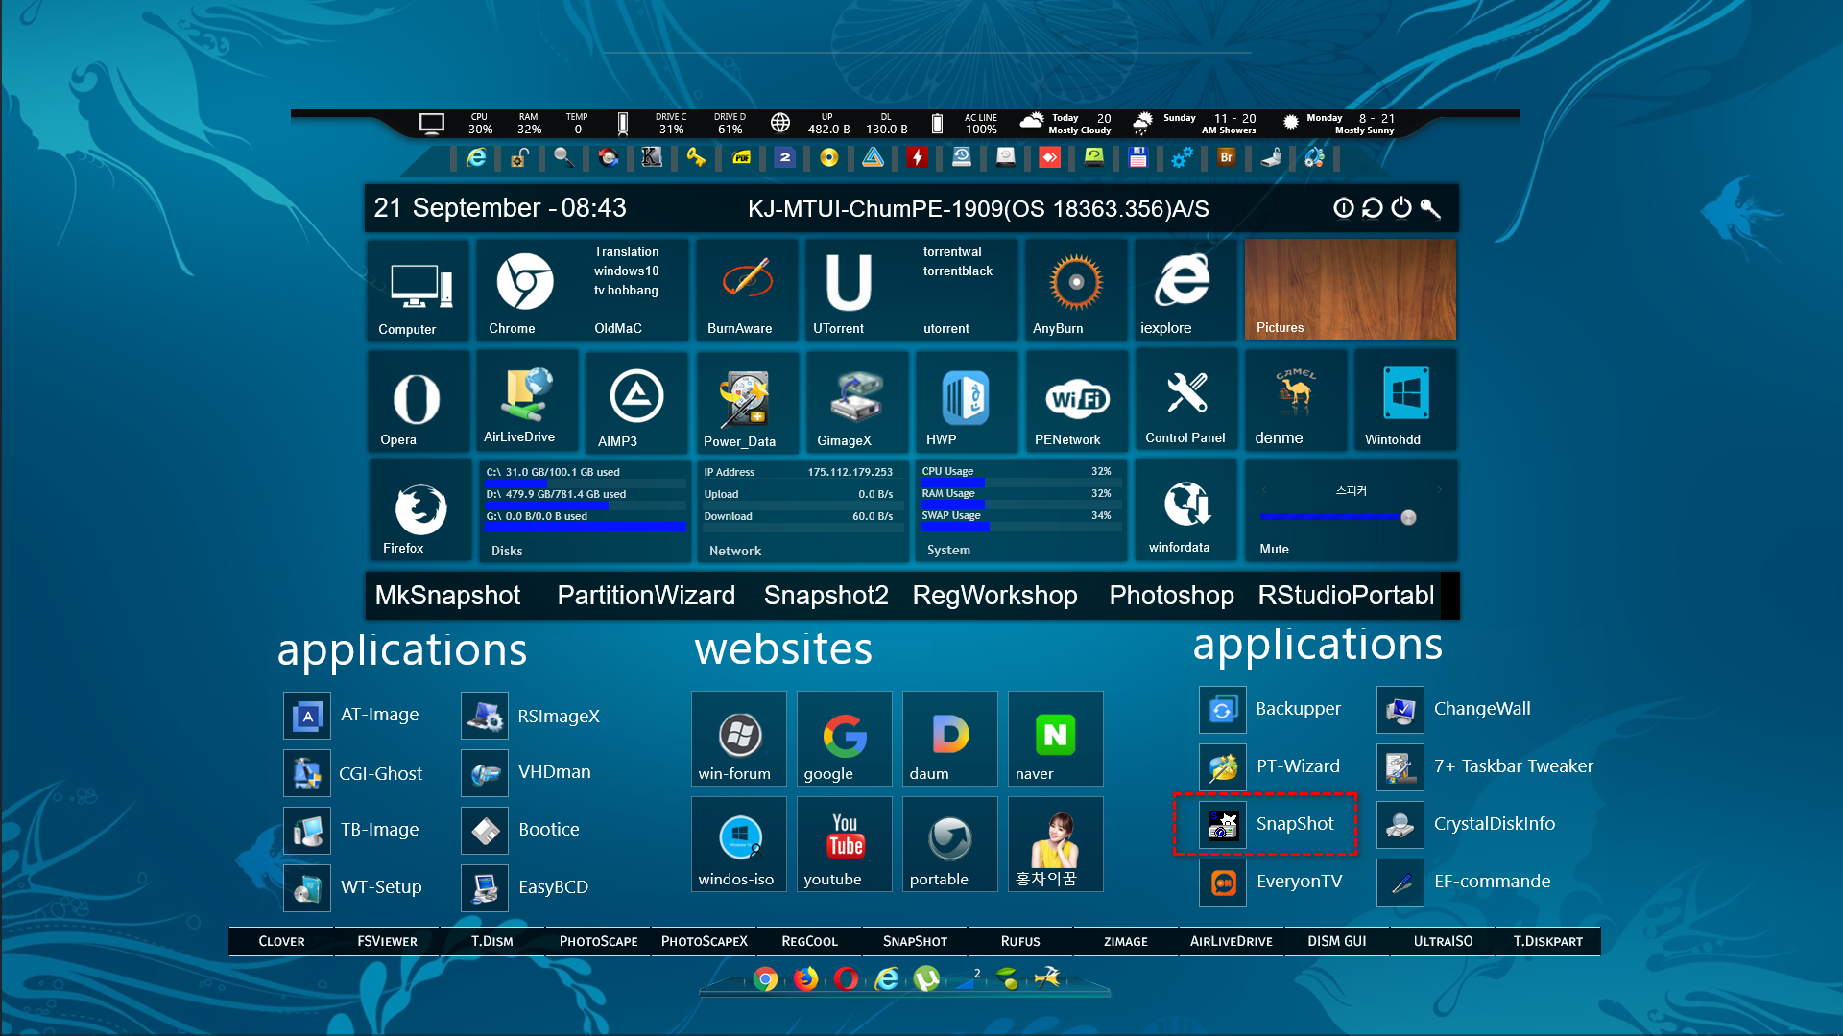This screenshot has width=1843, height=1036.
Task: Launch Photoshop from the black bar
Action: [1171, 596]
